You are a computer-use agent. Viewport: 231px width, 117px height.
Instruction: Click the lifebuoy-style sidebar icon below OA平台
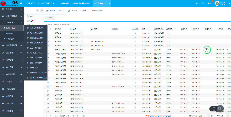coord(3,89)
